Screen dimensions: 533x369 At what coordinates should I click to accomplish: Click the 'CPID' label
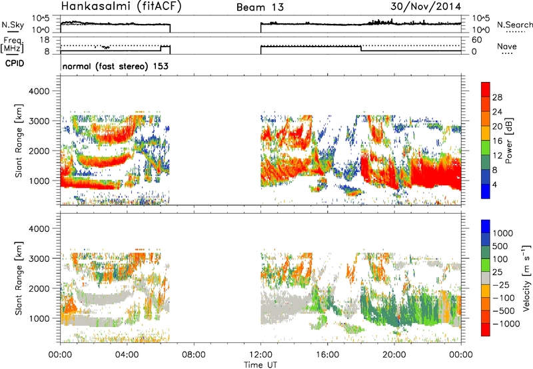pos(15,63)
